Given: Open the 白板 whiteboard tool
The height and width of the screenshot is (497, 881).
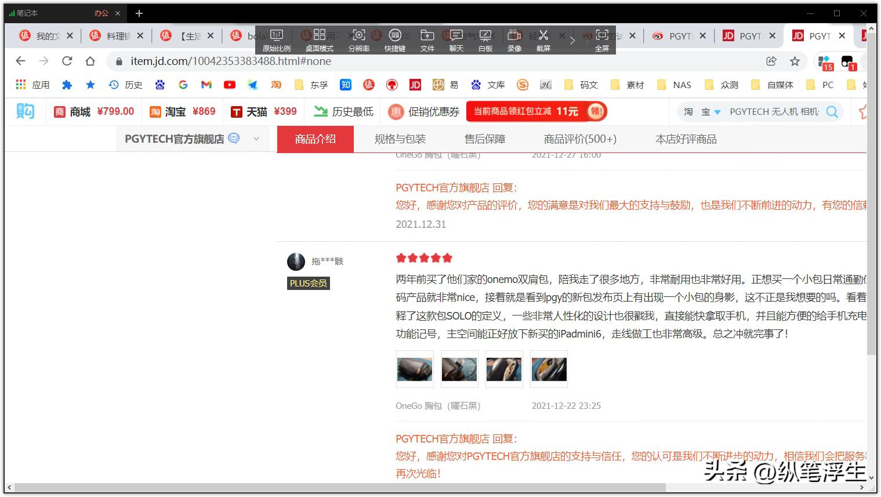Looking at the screenshot, I should coord(485,41).
